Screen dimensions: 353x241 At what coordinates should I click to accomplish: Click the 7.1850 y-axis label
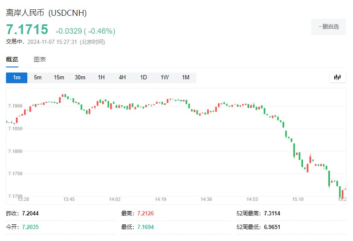coord(15,129)
